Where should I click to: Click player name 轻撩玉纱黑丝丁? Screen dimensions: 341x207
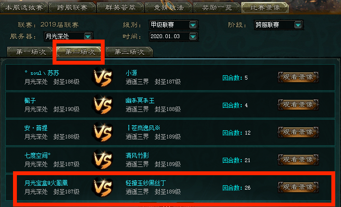[x=146, y=183]
